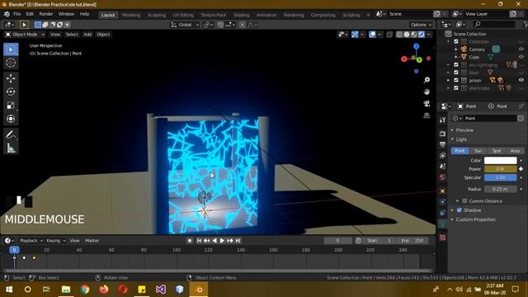Viewport: 528px width, 297px height.
Task: Select the Select Box tool
Action: tap(11, 49)
